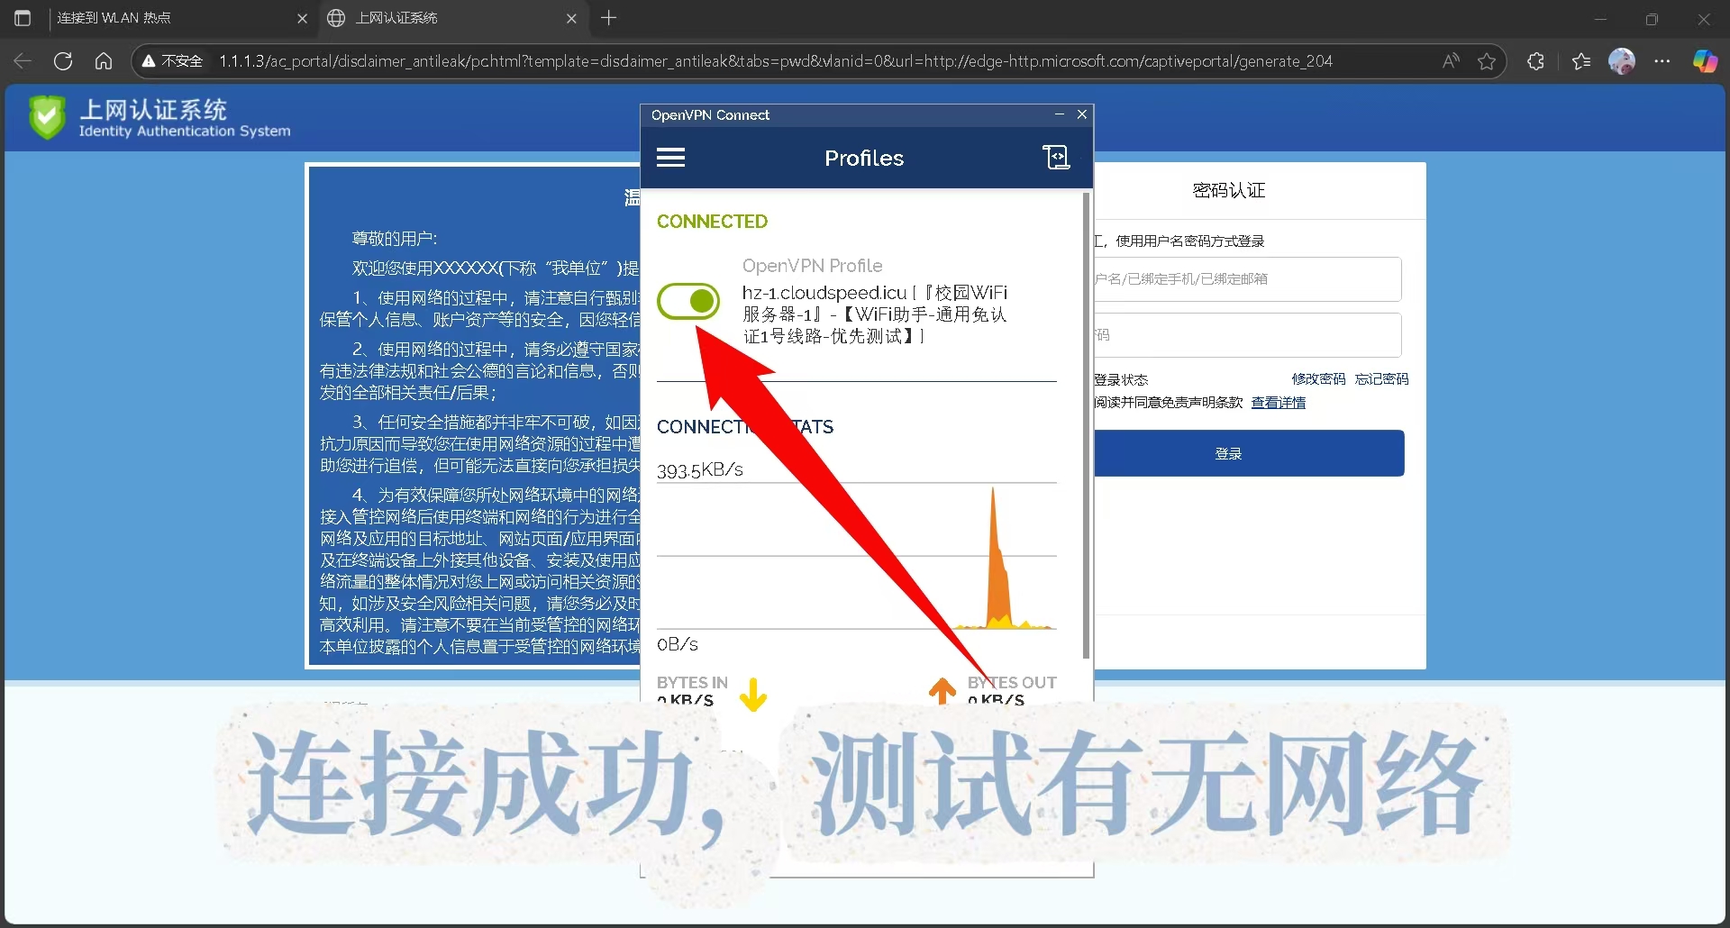This screenshot has height=928, width=1730.
Task: Open the favorites list icon
Action: click(x=1581, y=61)
